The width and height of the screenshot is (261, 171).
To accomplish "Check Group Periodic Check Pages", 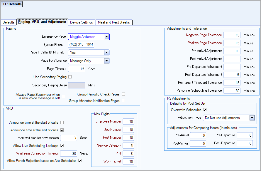I will (123, 94).
